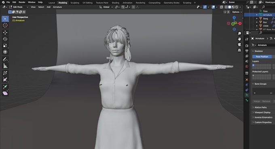Collapse the Skeleton panel
This screenshot has width=275, height=149.
point(253,51)
